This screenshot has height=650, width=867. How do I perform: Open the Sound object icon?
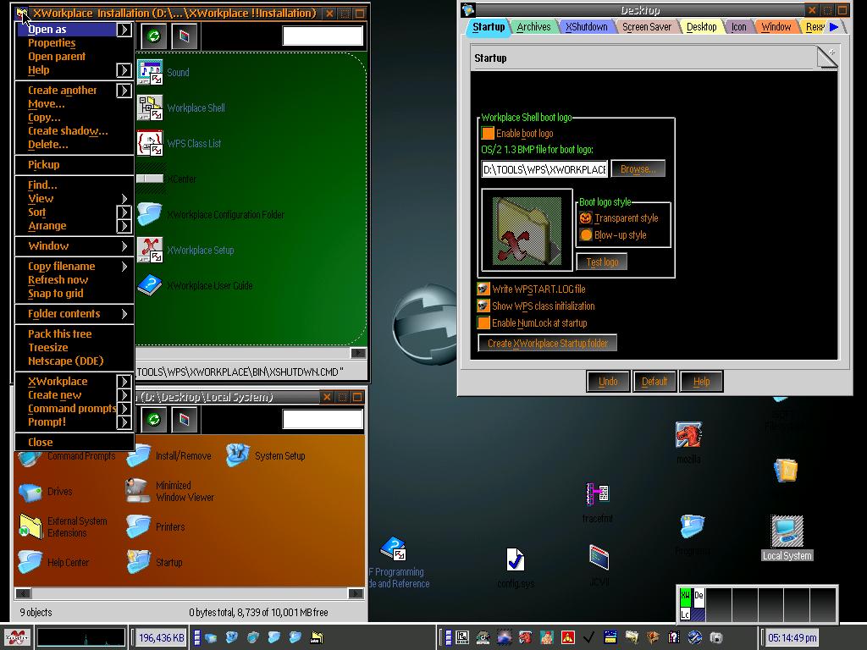pos(150,73)
